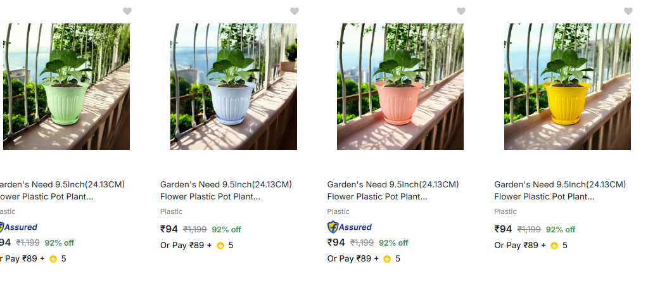This screenshot has height=283, width=648.
Task: Favorite the blue pot using its heart icon
Action: point(295,11)
